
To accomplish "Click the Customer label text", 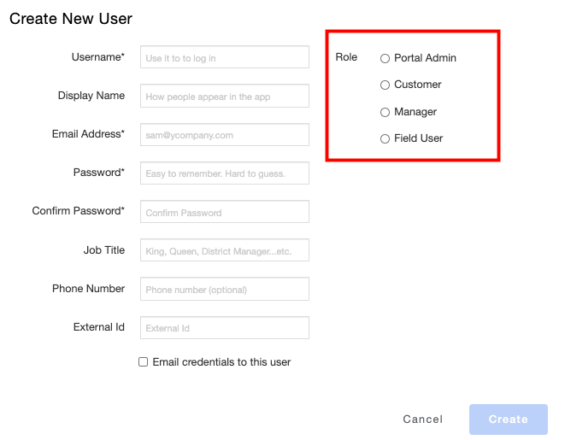I will pos(418,85).
